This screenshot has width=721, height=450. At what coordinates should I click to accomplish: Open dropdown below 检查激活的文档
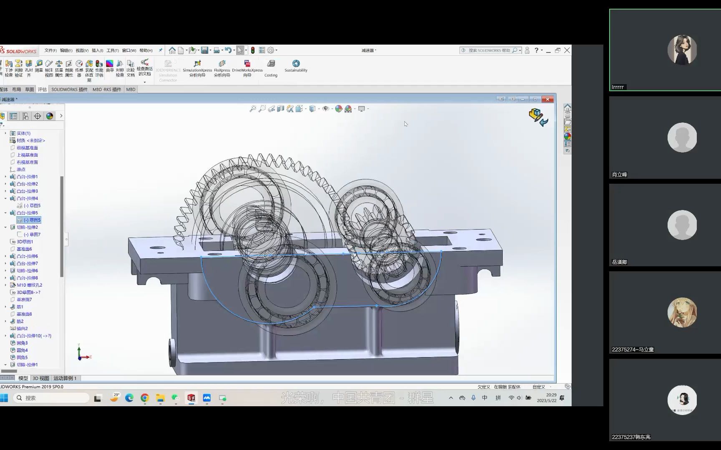pos(145,82)
